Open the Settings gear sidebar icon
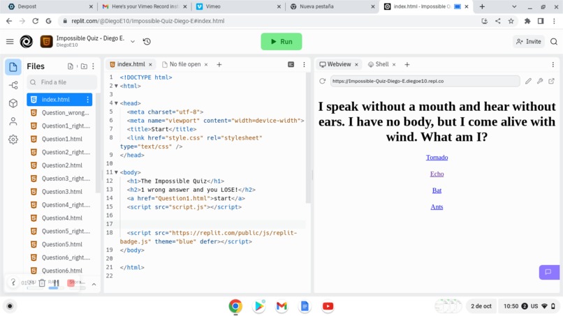The height and width of the screenshot is (316, 563). point(13,140)
